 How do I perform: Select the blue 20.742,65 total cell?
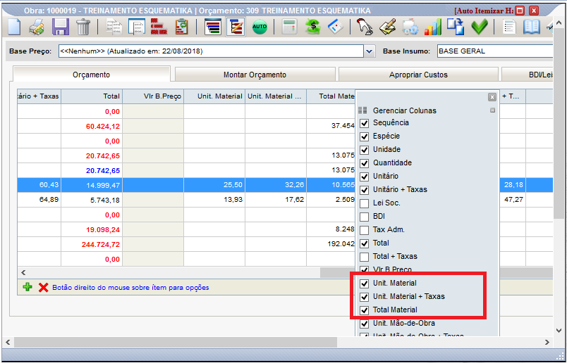coord(92,170)
